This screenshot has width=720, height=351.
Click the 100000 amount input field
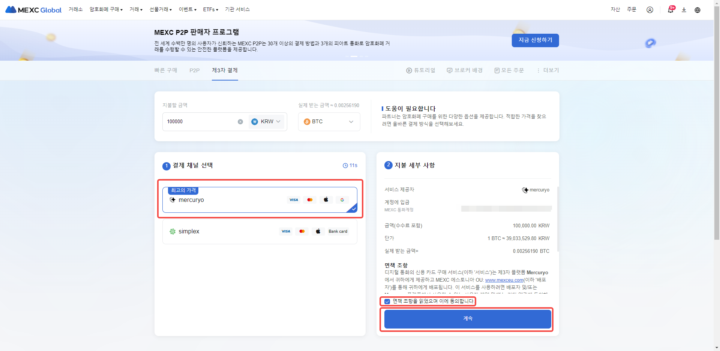199,122
